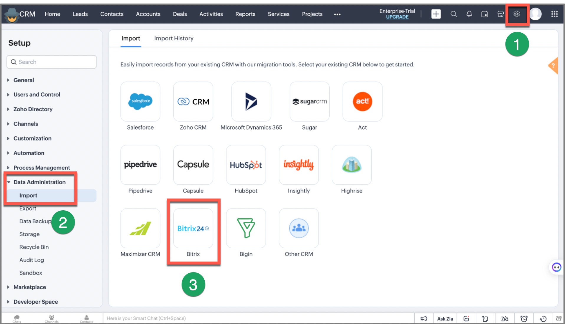The image size is (565, 324).
Task: Expand the Automation section
Action: tap(29, 153)
